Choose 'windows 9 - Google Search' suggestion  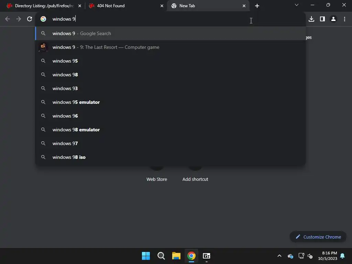pos(170,33)
